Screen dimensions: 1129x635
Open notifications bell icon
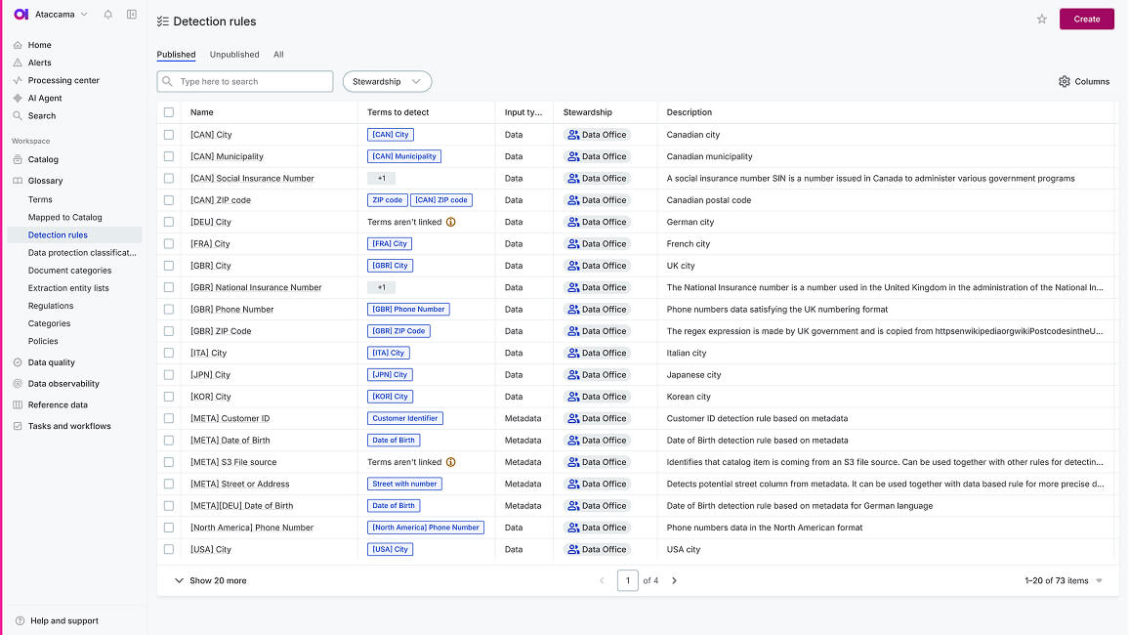[108, 15]
